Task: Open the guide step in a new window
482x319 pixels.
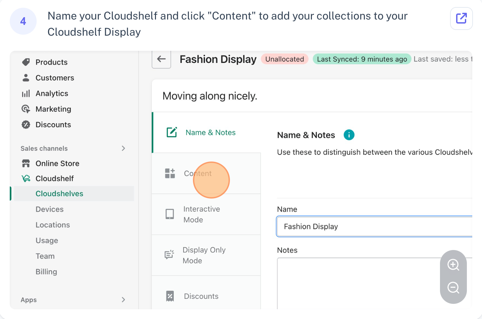Action: (461, 18)
